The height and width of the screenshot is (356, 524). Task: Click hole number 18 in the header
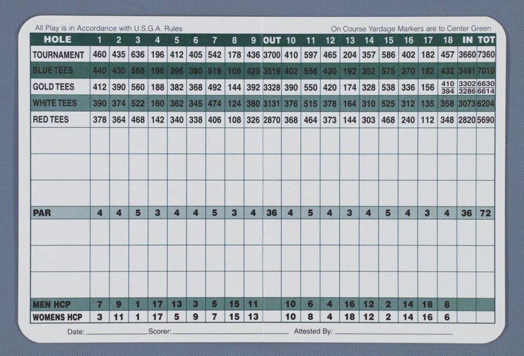coord(447,41)
